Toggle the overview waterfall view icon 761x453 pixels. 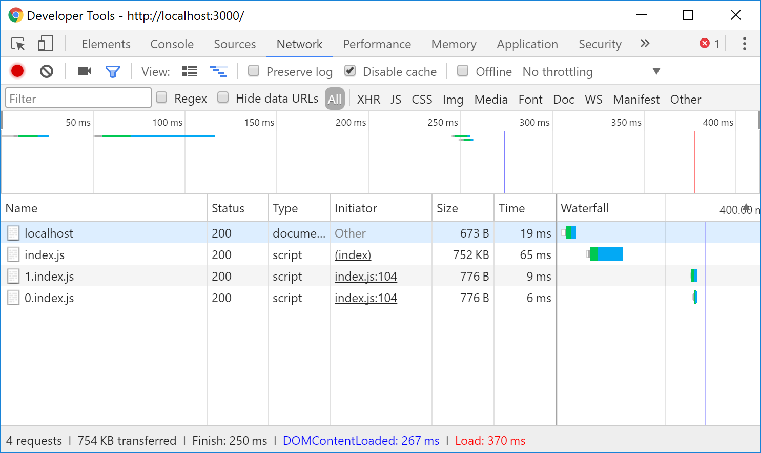point(218,71)
